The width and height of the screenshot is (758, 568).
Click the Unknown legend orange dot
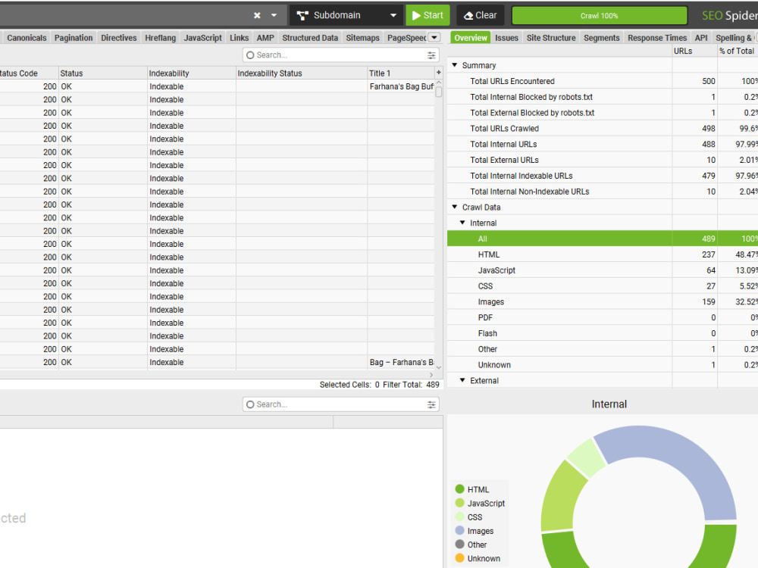(460, 558)
